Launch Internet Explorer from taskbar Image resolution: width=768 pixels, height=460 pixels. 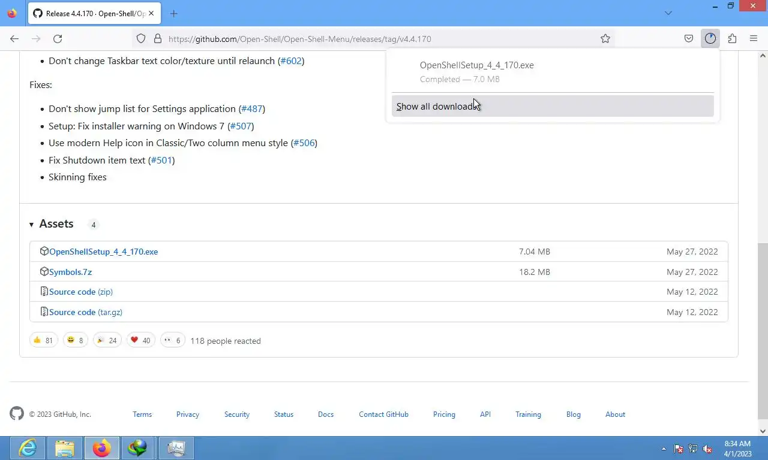click(x=28, y=448)
